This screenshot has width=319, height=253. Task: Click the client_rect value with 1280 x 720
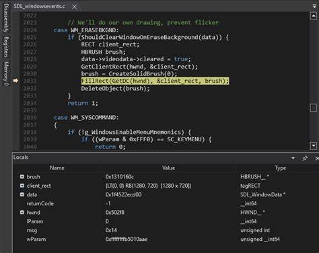point(148,186)
